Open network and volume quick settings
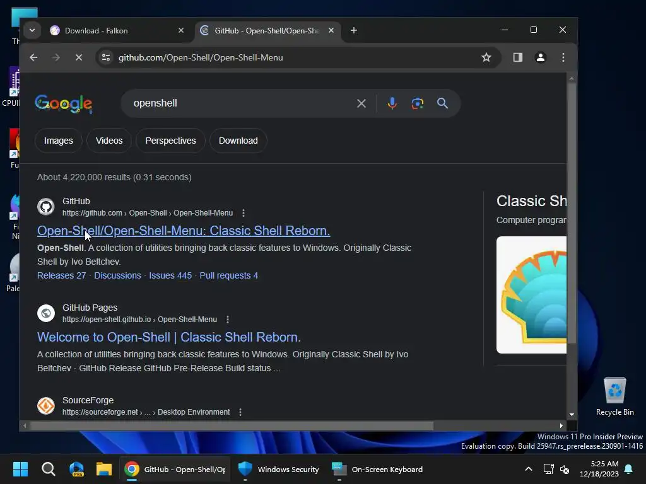This screenshot has width=646, height=484. click(x=556, y=469)
